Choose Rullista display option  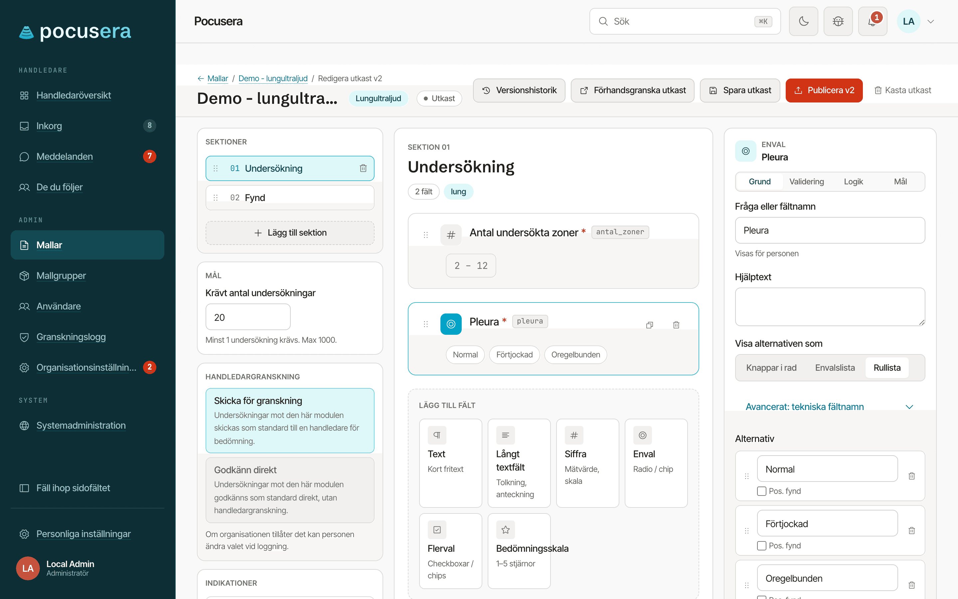(887, 368)
